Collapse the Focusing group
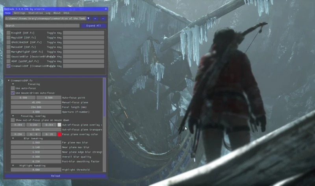315x186 pixels. (13, 84)
